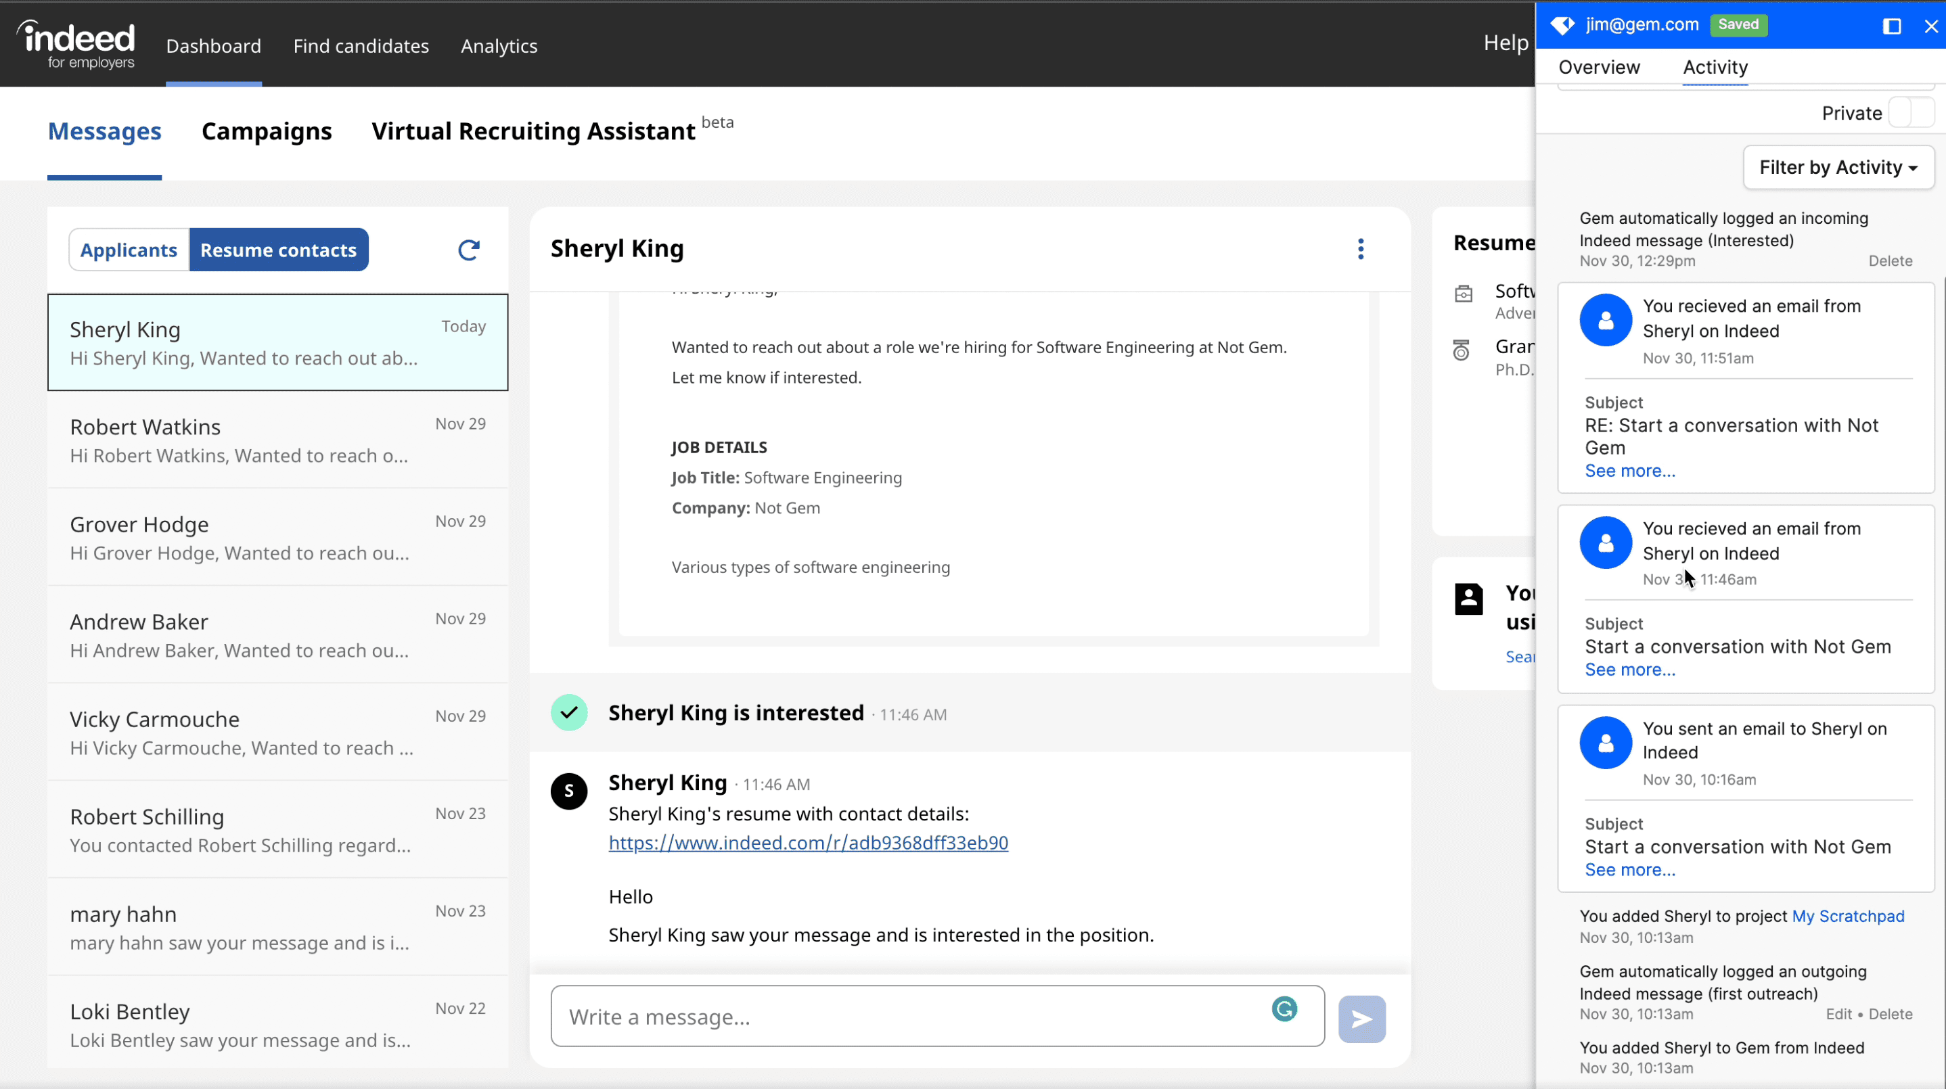The image size is (1946, 1089).
Task: Click the refresh messages icon
Action: 468,250
